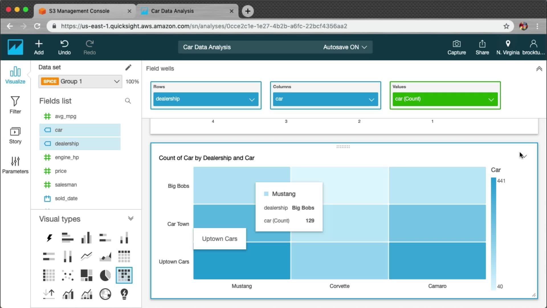Select the tree map visual type

[x=86, y=275]
